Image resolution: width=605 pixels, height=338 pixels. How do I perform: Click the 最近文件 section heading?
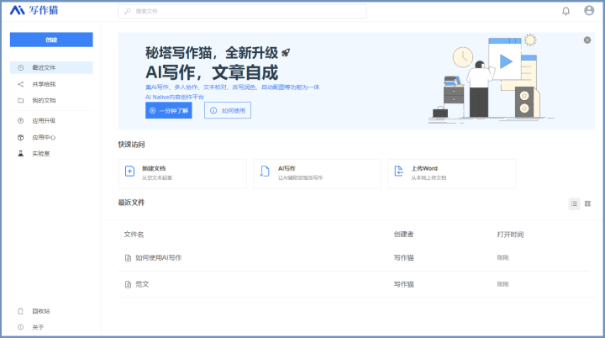(131, 203)
